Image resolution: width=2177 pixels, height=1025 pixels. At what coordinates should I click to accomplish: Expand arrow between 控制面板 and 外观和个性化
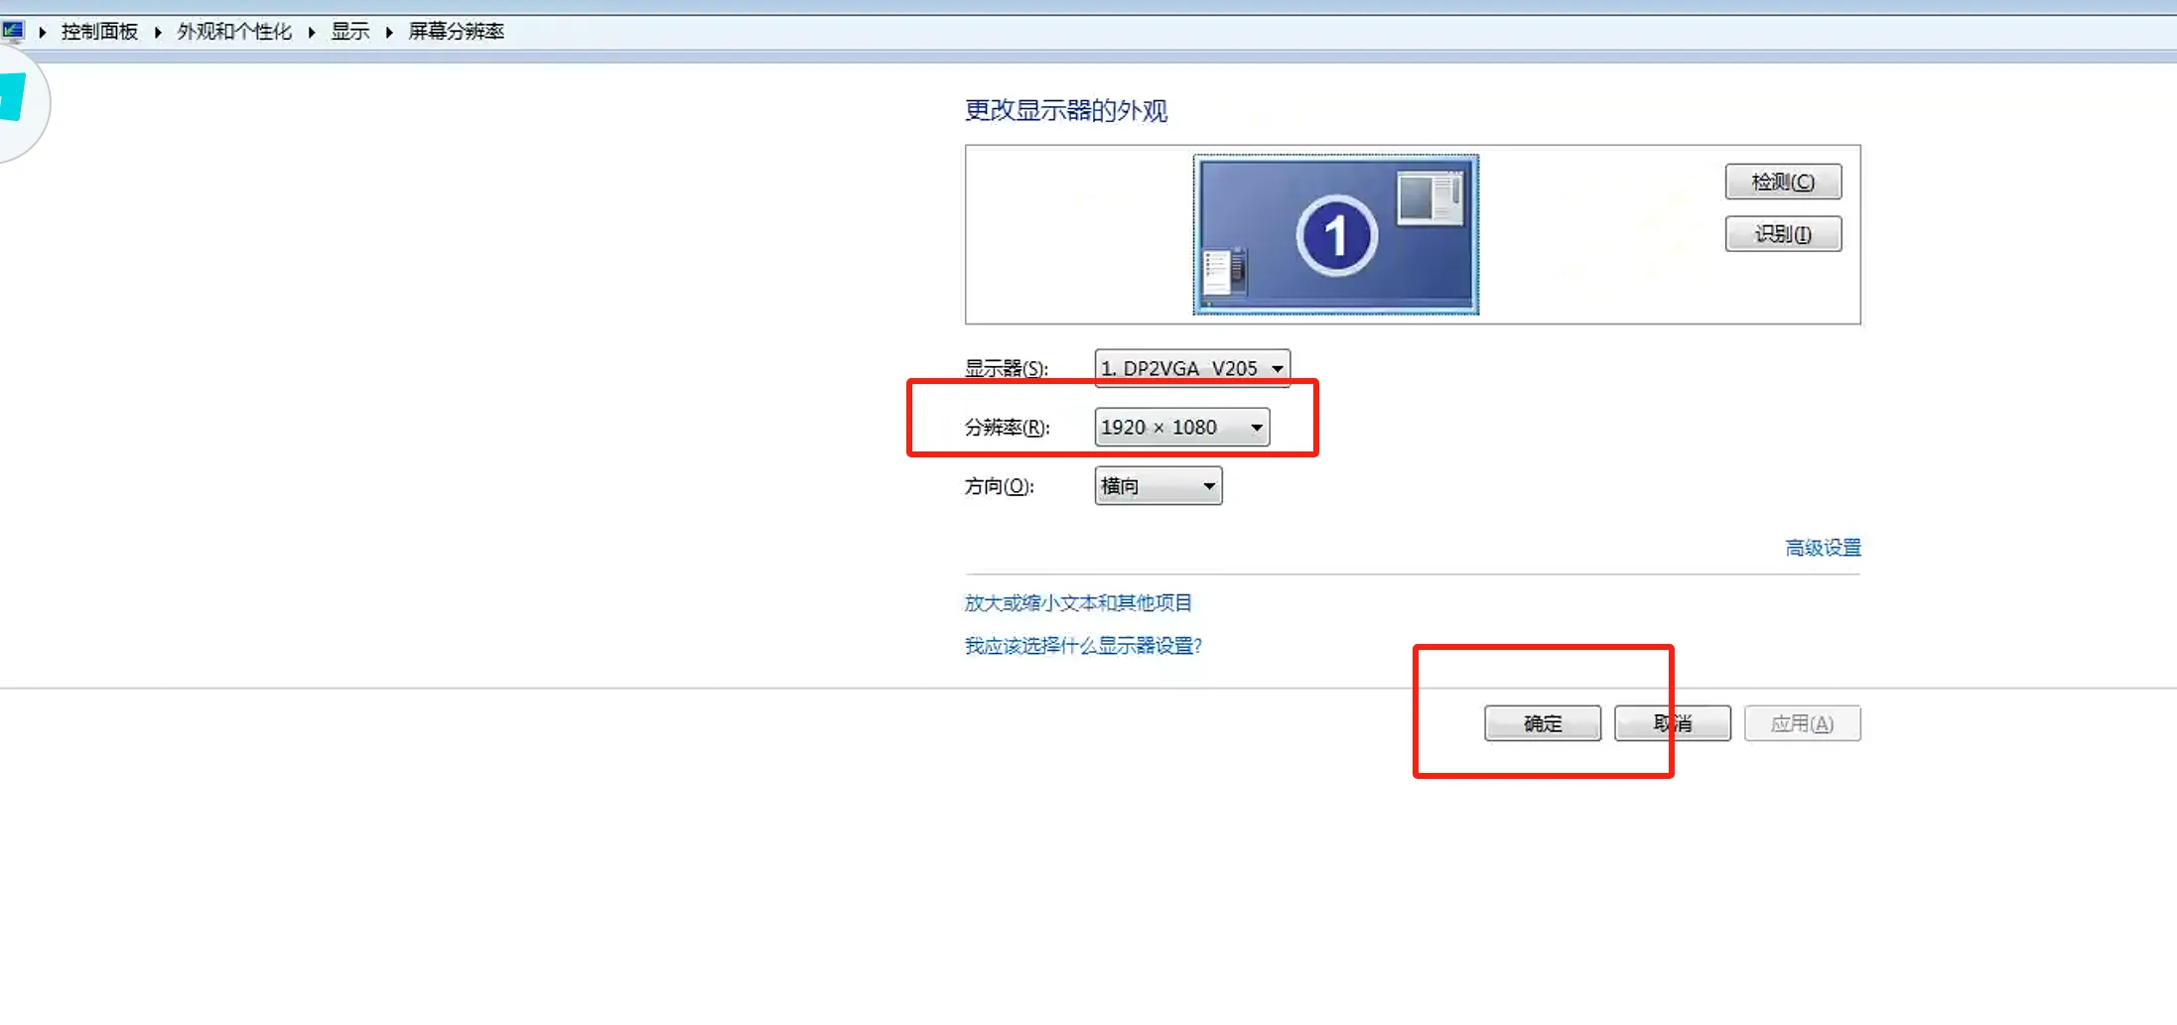pyautogui.click(x=158, y=32)
